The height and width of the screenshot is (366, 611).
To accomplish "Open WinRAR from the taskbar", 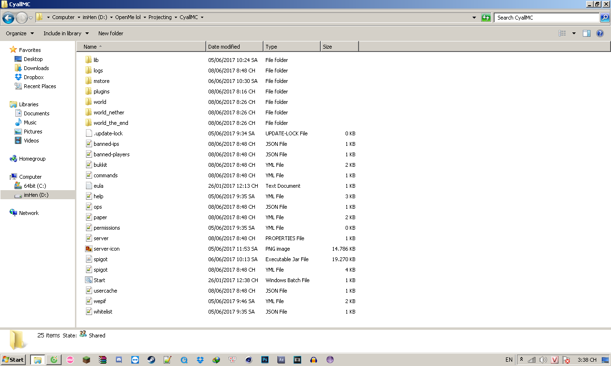I will (103, 360).
